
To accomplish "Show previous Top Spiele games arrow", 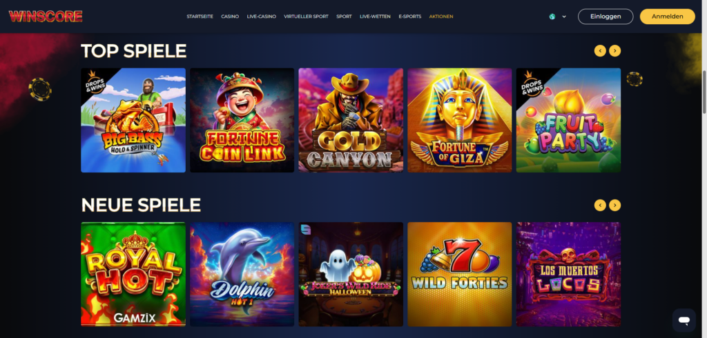I will pos(600,51).
